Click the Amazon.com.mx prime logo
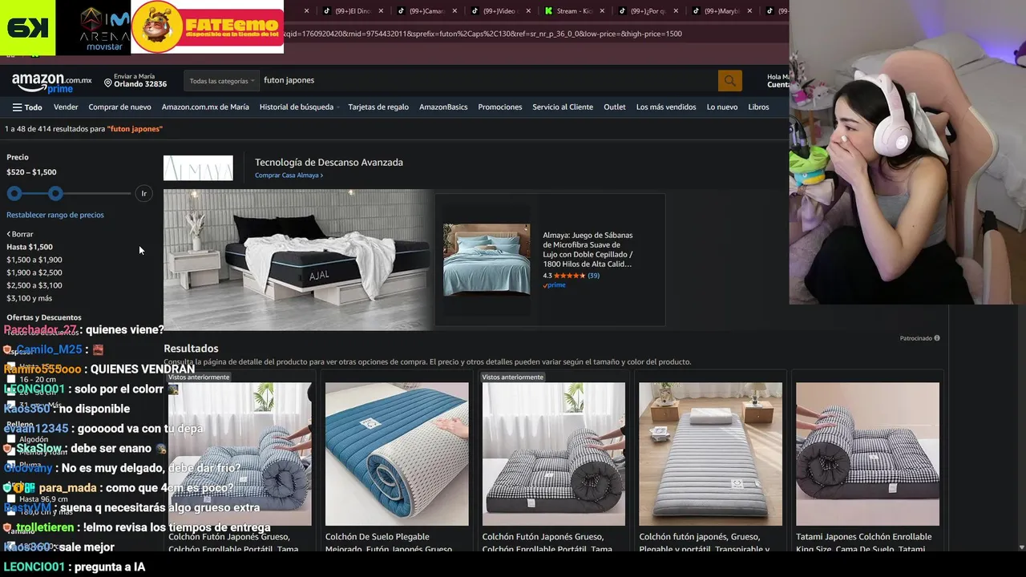1026x577 pixels. (51, 83)
